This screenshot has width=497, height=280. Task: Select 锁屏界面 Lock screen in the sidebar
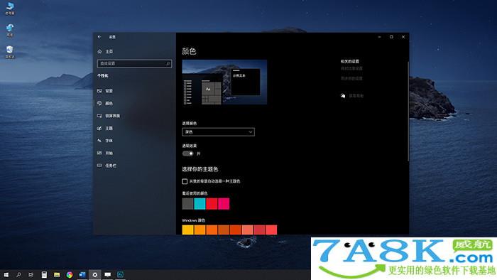click(109, 116)
